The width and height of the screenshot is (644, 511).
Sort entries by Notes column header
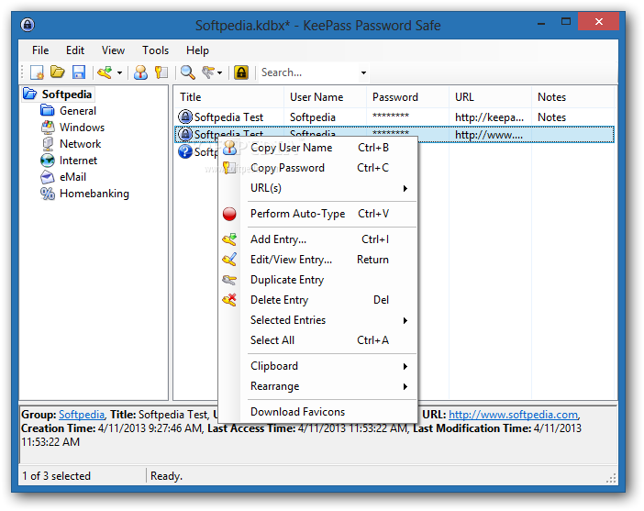coord(572,97)
